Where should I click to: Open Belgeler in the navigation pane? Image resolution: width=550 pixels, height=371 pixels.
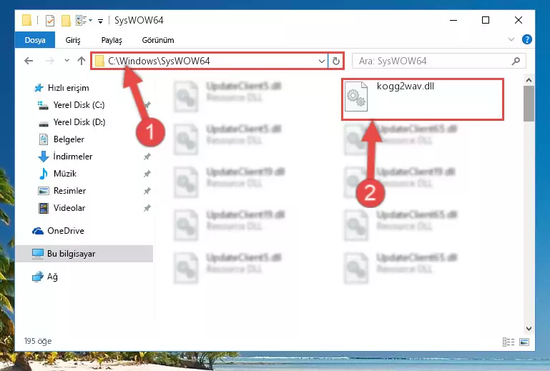(69, 139)
